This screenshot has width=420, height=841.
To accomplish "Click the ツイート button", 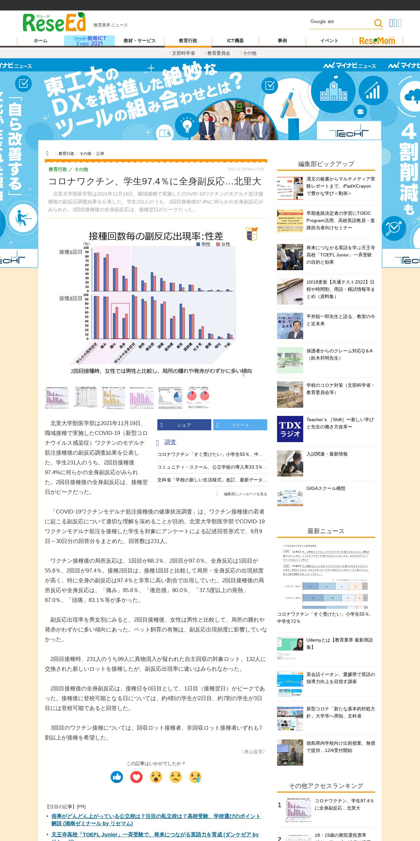I will tap(240, 425).
